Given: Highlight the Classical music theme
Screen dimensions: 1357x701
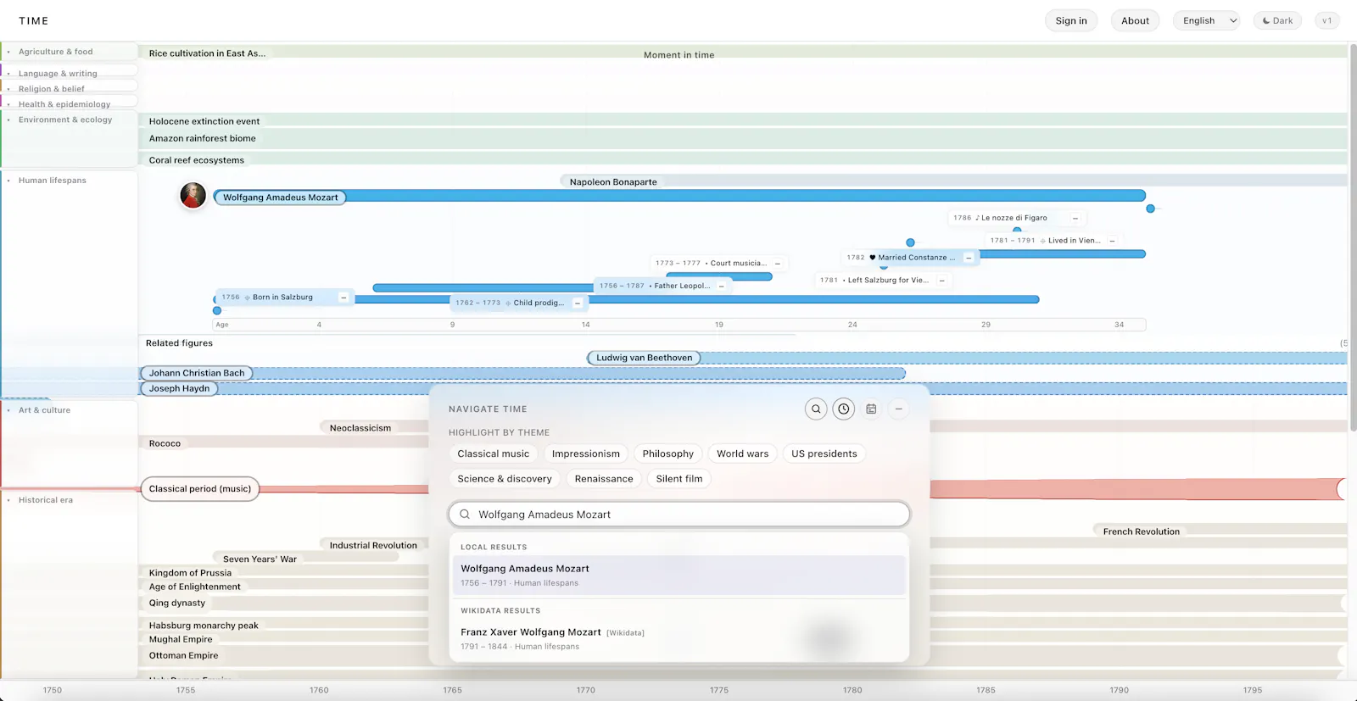Looking at the screenshot, I should pos(493,453).
